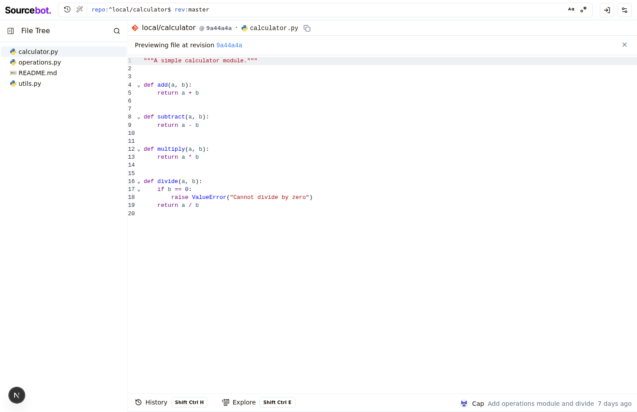Click the @ 9a44a4a revision label in header
Screen dimensions: 637x412
[215, 28]
